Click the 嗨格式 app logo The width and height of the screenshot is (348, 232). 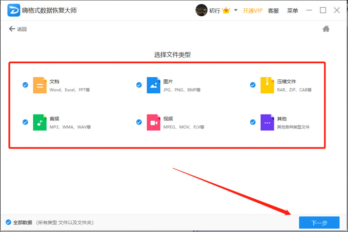(x=13, y=10)
